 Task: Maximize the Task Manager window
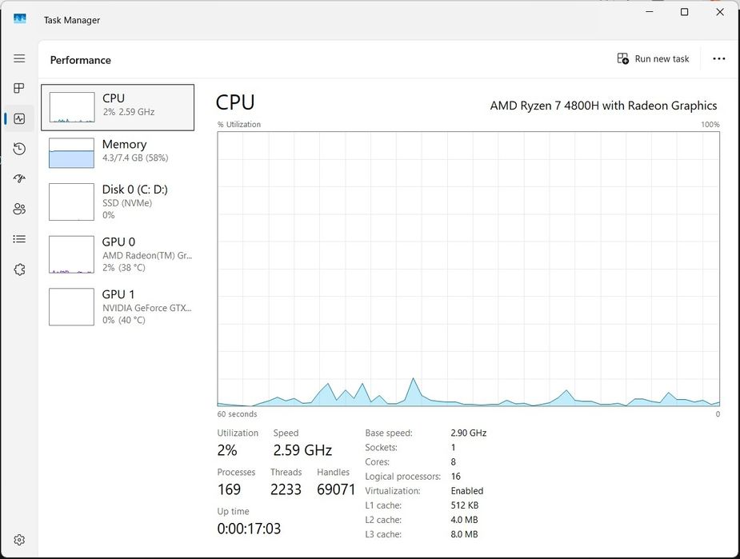(684, 12)
